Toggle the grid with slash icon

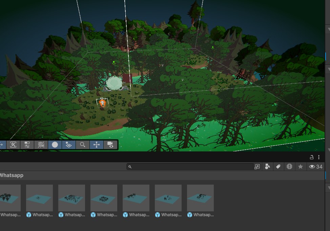point(41,145)
